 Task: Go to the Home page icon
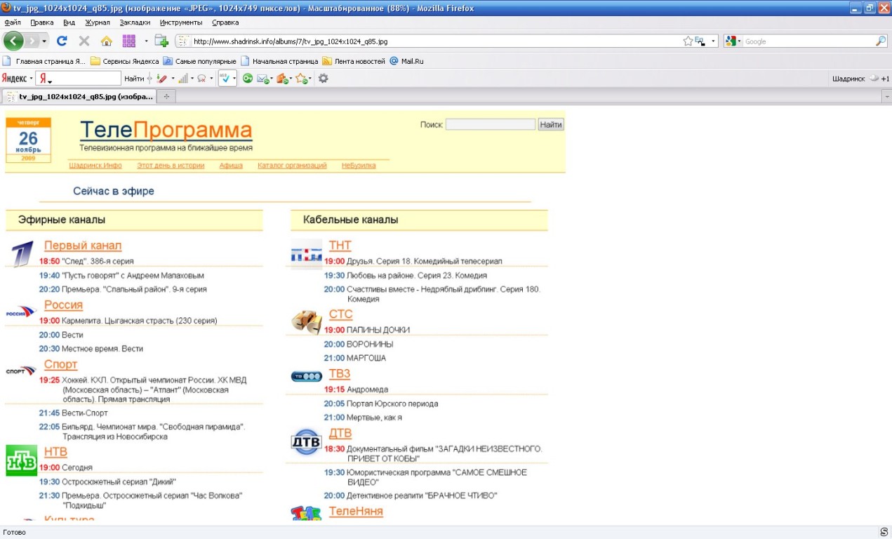point(107,41)
